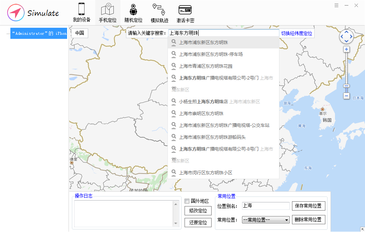365x232 pixels.
Task: Click the 位置别名 input field
Action: [x=265, y=206]
